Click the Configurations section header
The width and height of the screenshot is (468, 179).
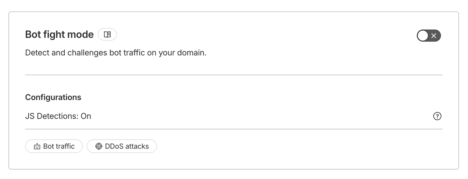[53, 97]
